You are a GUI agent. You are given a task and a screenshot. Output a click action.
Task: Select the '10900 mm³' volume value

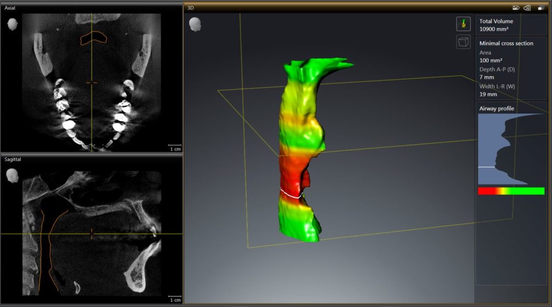click(494, 29)
